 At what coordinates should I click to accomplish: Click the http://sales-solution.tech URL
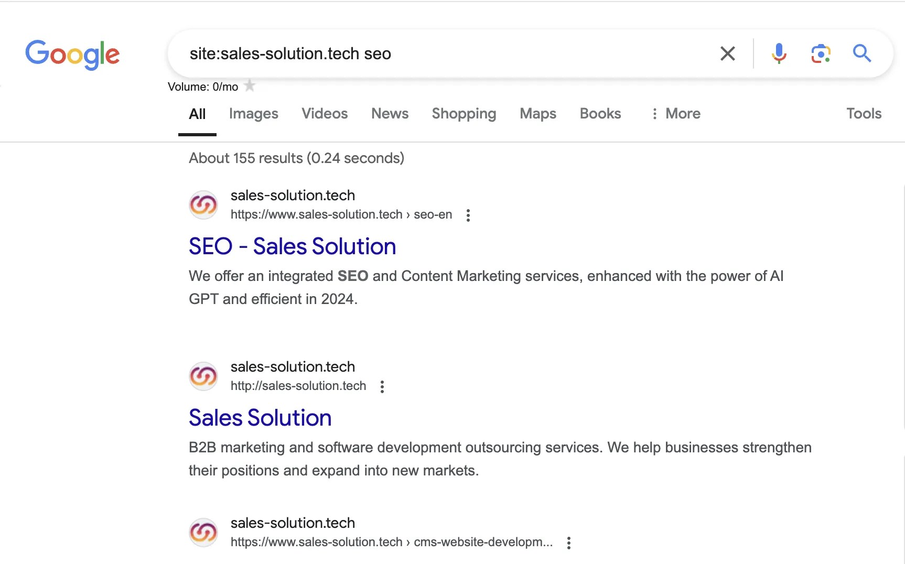[298, 386]
